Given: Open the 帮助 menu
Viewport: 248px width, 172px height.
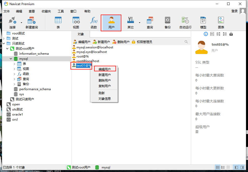Looking at the screenshot, I should (x=87, y=11).
